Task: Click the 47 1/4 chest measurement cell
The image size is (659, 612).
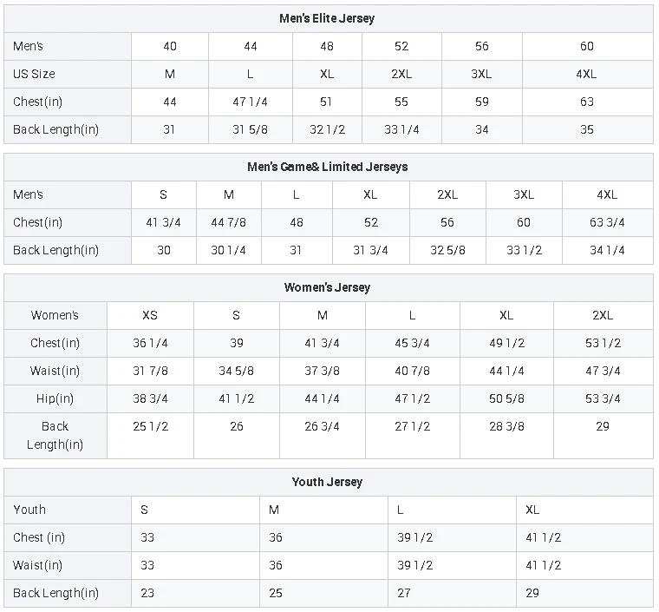Action: pos(250,102)
